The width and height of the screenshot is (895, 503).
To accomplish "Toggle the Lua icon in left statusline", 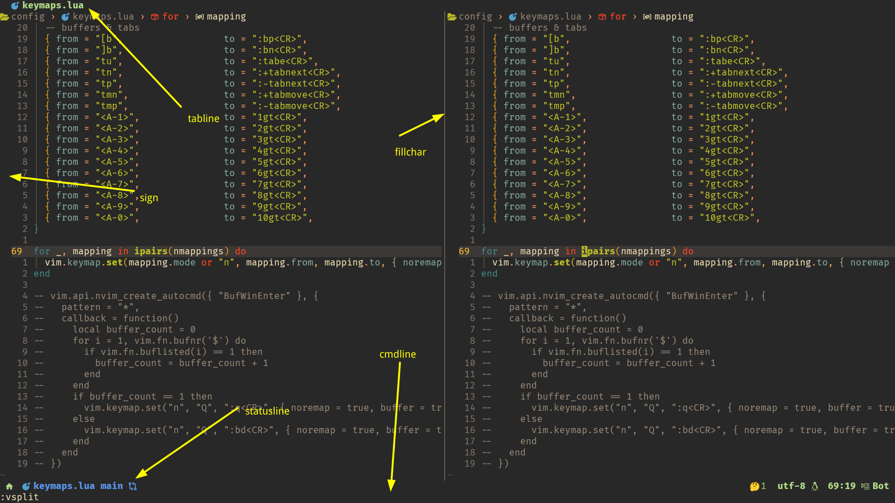I will tap(26, 486).
